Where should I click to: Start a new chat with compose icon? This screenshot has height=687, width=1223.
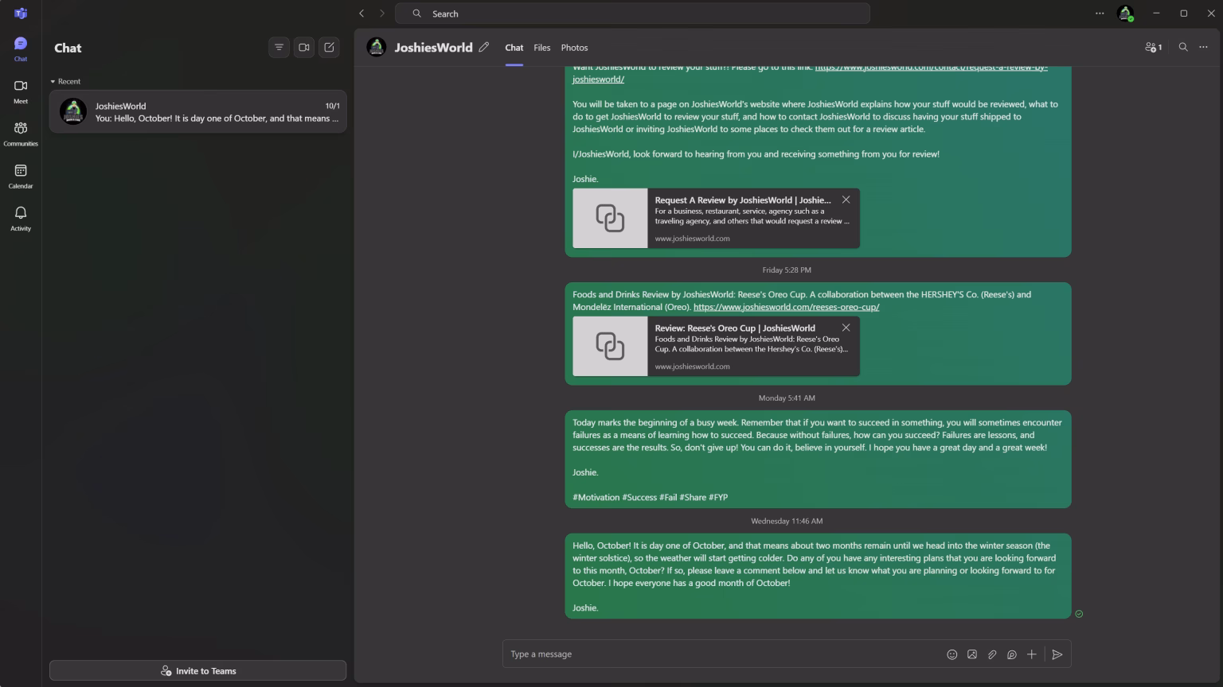329,48
